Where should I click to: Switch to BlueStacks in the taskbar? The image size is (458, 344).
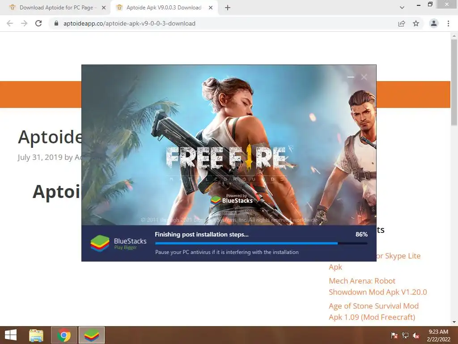coord(91,335)
